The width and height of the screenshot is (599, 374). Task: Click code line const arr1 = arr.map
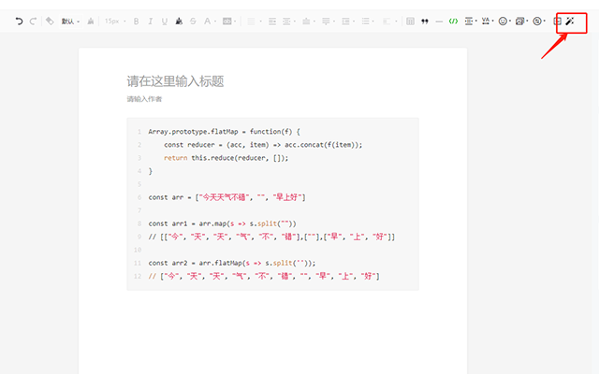(223, 223)
